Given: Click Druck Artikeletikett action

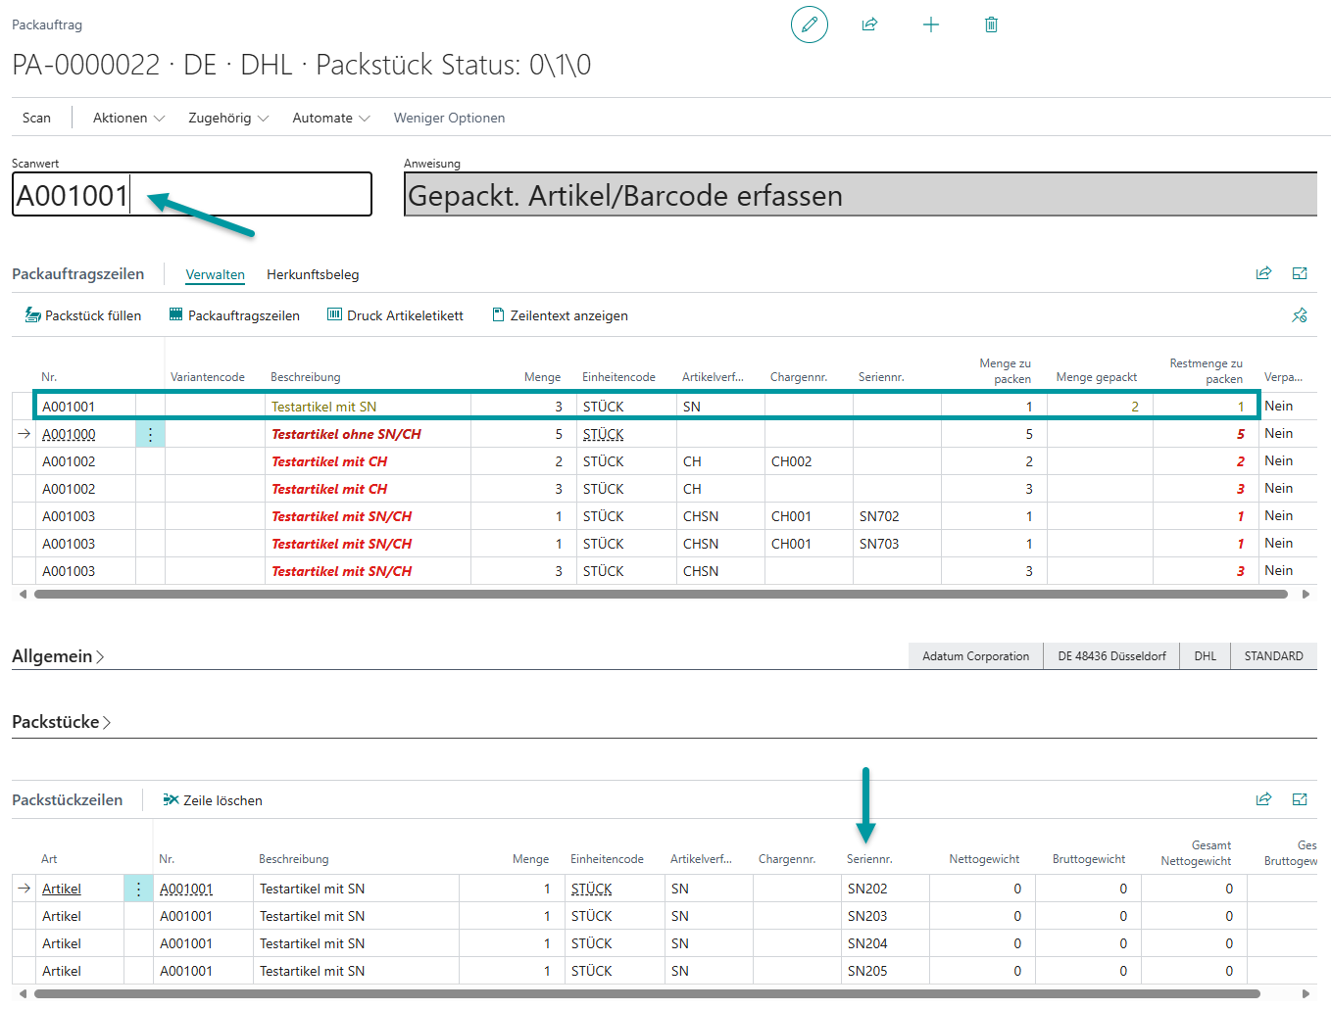Looking at the screenshot, I should click(395, 315).
